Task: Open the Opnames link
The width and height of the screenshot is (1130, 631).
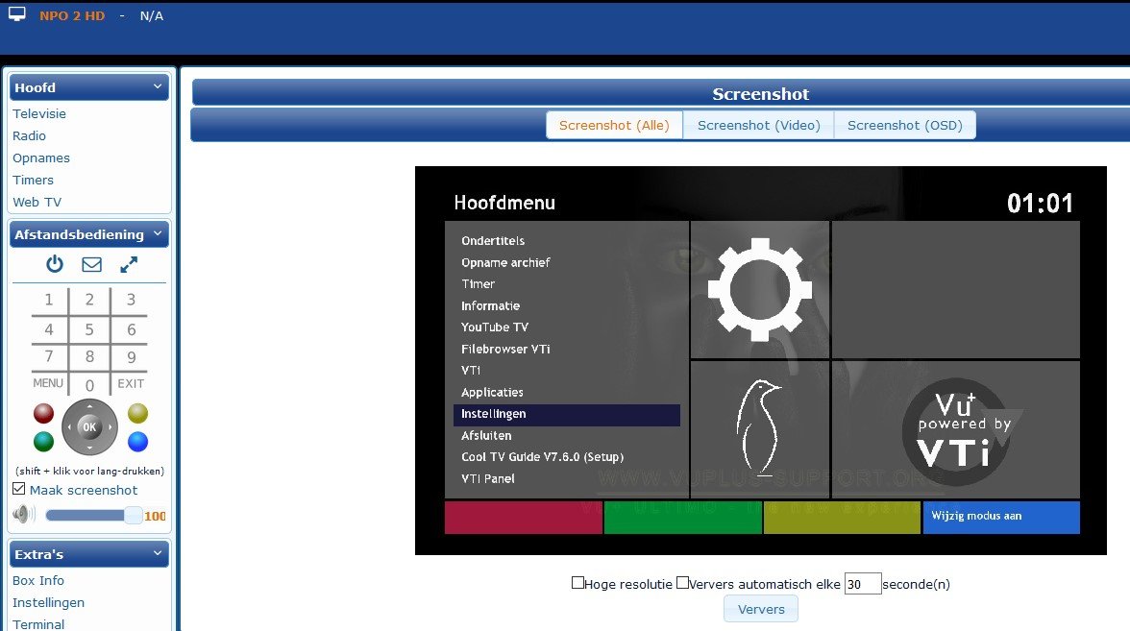Action: [x=41, y=158]
